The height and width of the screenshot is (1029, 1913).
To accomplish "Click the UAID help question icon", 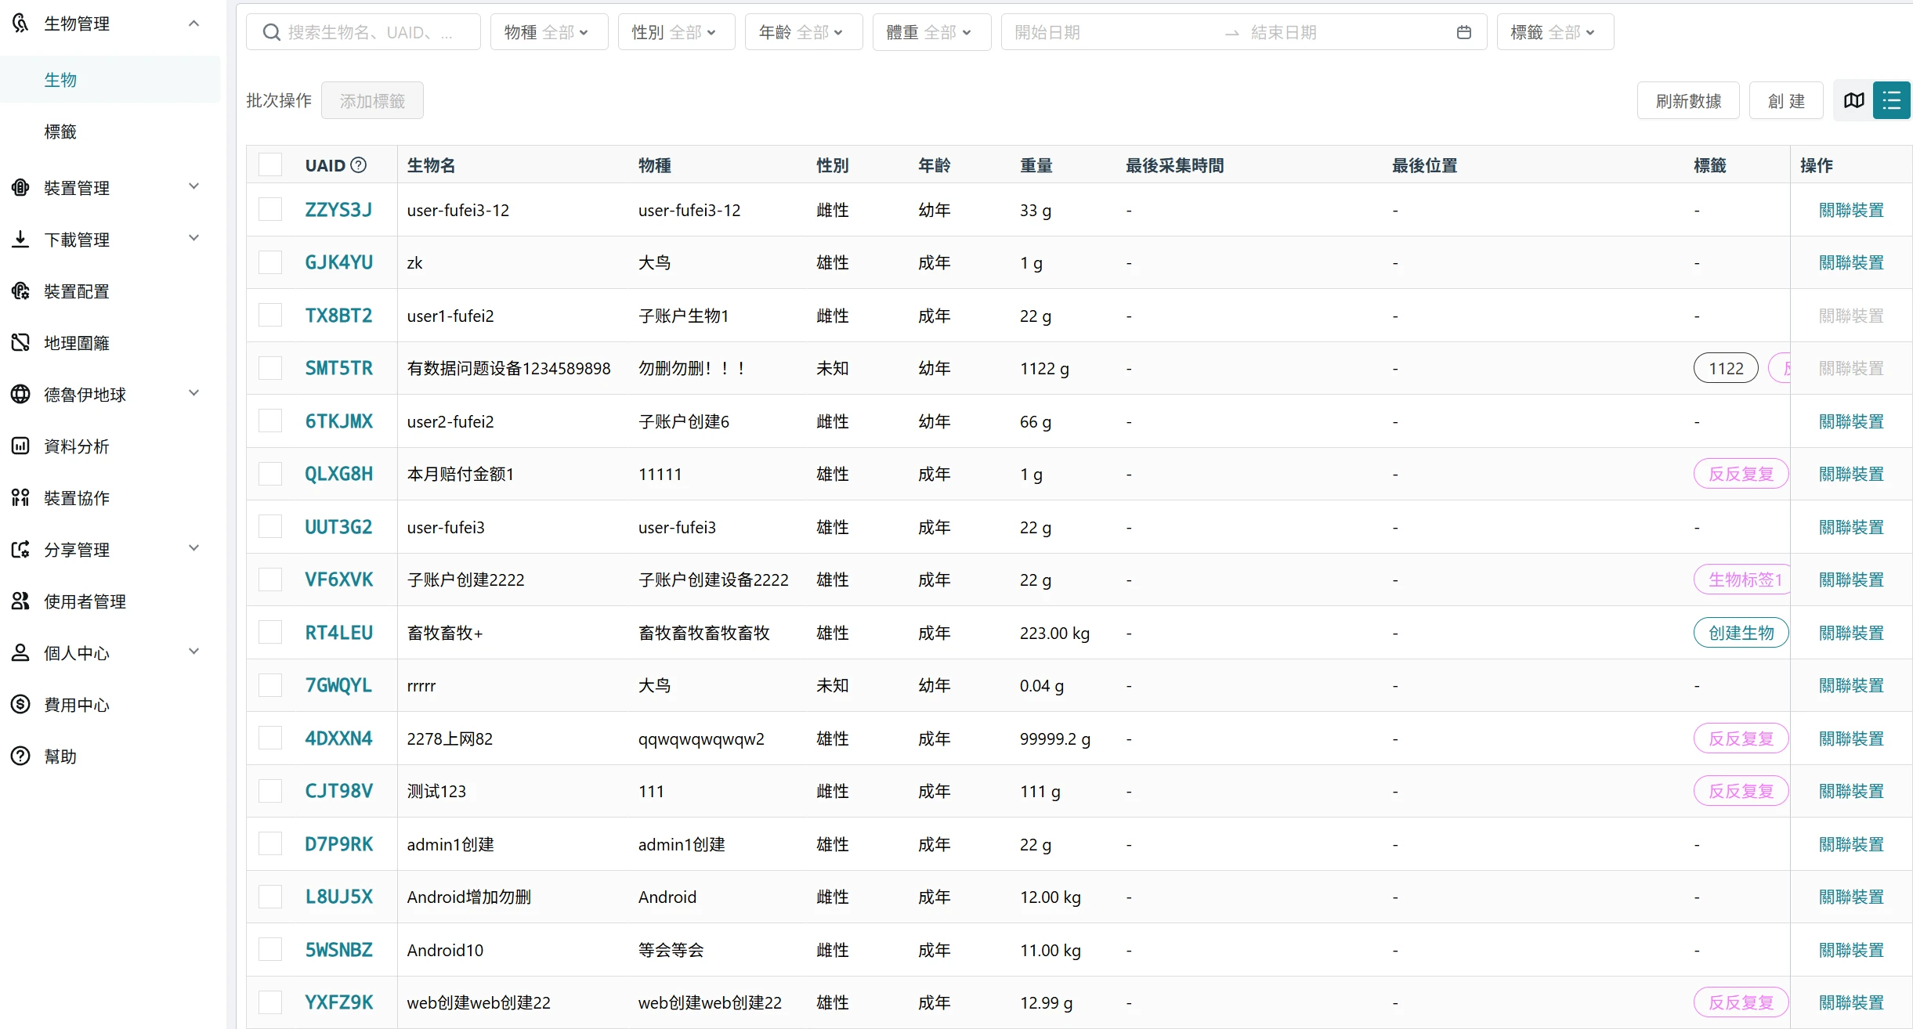I will pos(359,165).
